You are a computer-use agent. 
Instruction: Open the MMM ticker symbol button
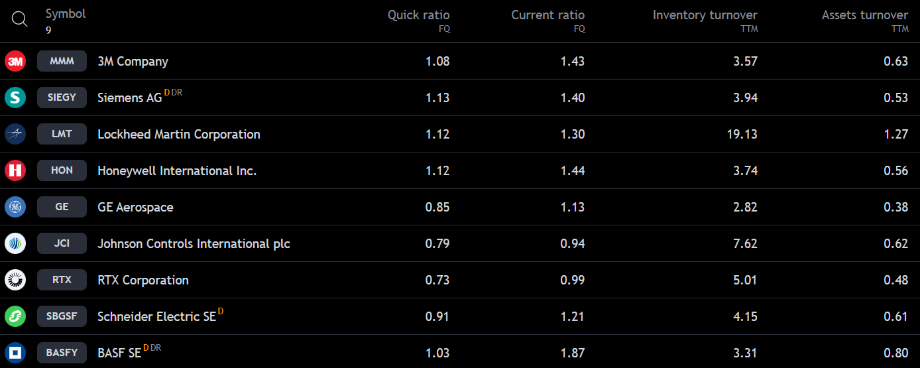62,62
